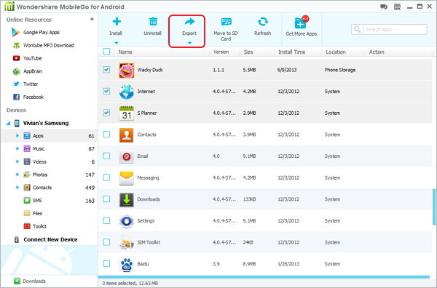Add online resource with plus button
Screen dimensions: 437x288
92,19
